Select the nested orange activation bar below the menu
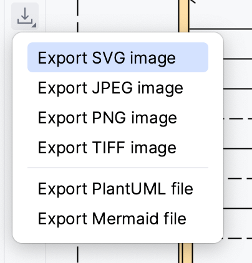The width and height of the screenshot is (252, 263). pos(188,253)
